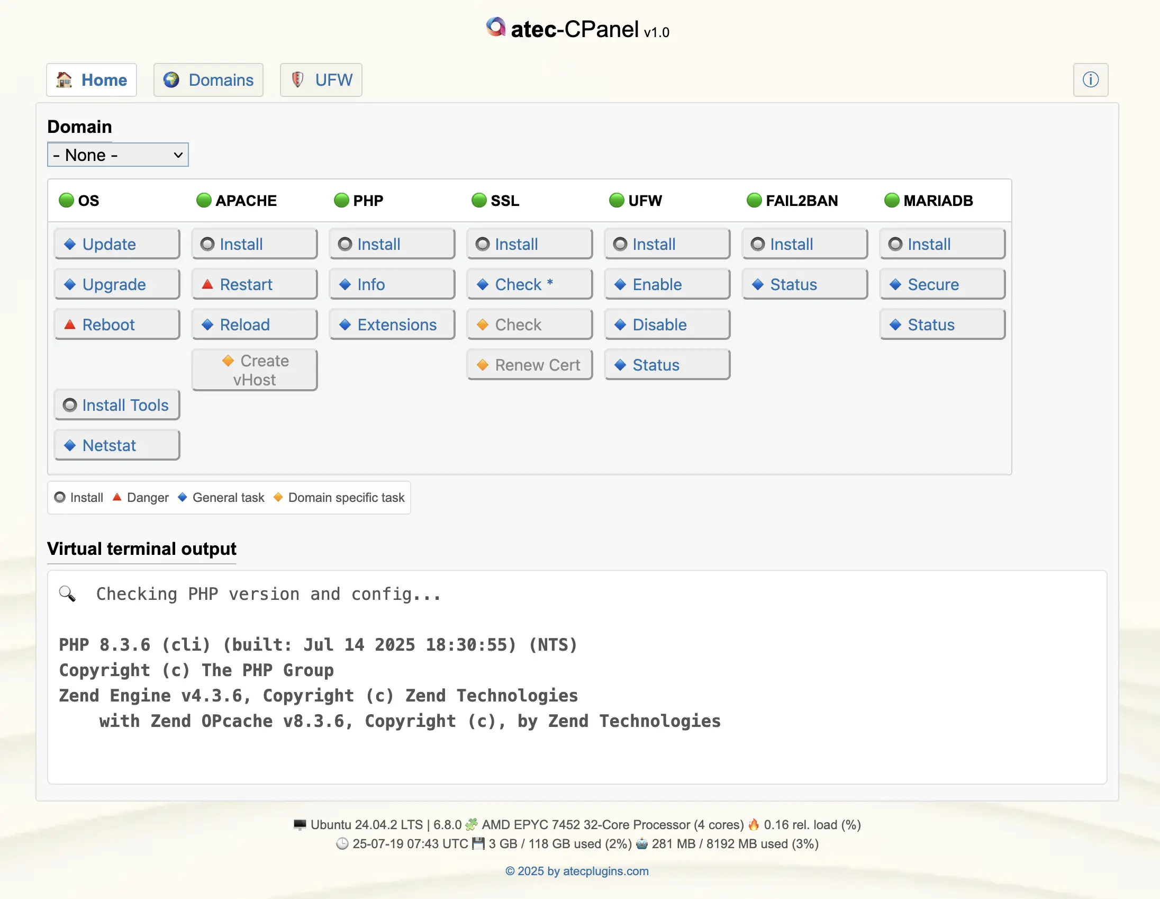The height and width of the screenshot is (899, 1160).
Task: Click the atecplugins.com footer link
Action: click(605, 871)
